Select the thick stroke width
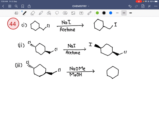The image size is (159, 119). point(131,13)
